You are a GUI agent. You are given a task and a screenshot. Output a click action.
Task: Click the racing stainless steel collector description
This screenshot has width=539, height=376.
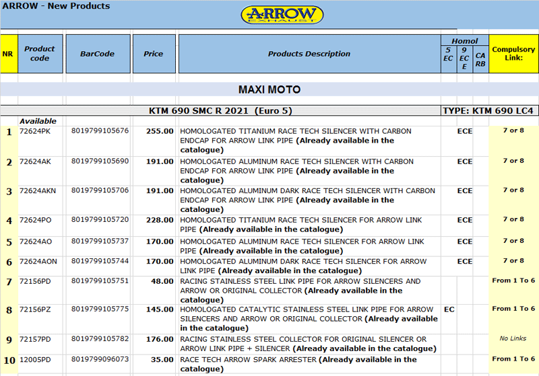[x=309, y=344]
